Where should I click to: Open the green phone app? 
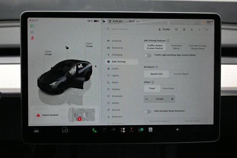[94, 130]
